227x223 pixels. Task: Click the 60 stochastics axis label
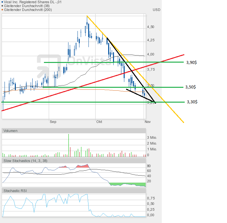click(x=149, y=171)
